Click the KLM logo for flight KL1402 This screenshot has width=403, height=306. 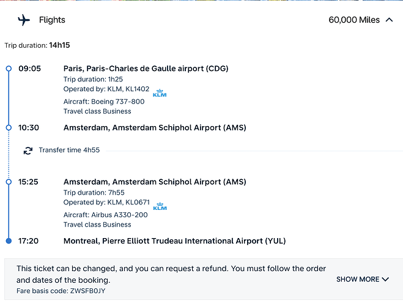click(x=160, y=93)
